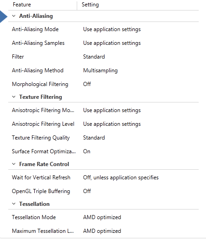This screenshot has width=206, height=242.
Task: Toggle OpenGL Triple Buffering Off setting
Action: coord(87,191)
